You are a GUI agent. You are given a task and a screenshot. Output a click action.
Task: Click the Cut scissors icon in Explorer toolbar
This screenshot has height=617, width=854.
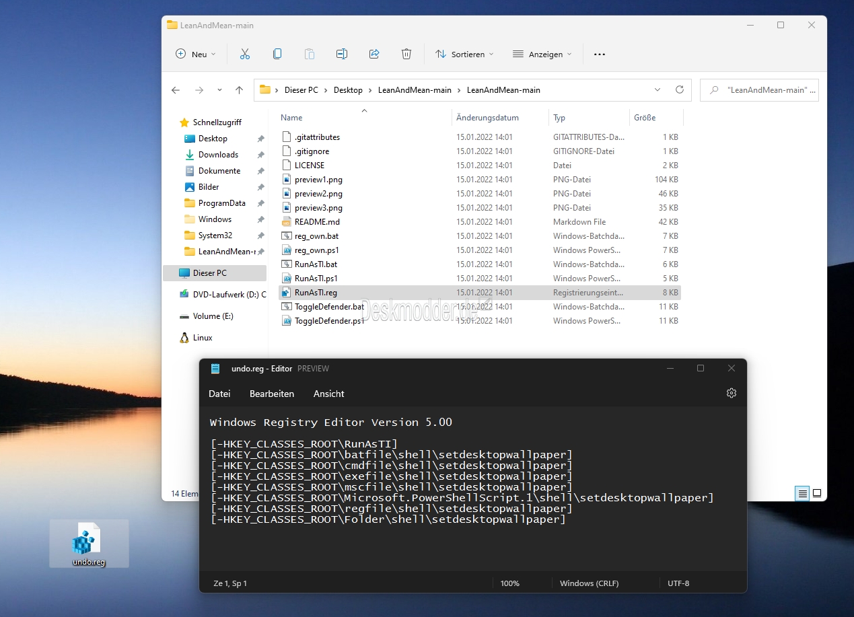(x=245, y=54)
